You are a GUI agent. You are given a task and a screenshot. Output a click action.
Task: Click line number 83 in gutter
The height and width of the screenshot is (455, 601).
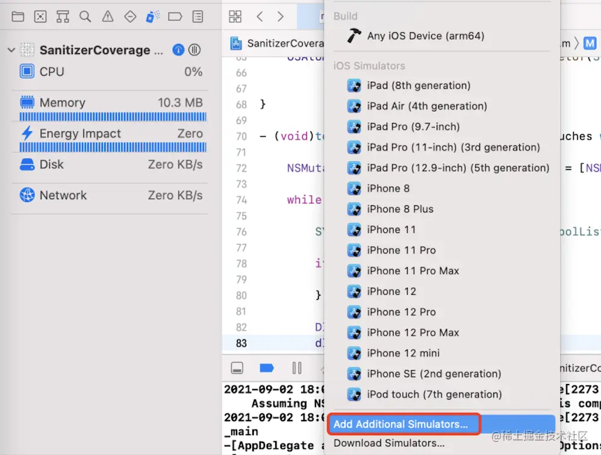click(x=241, y=343)
